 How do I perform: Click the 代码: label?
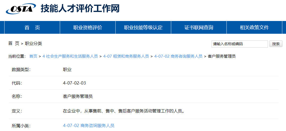[17, 83]
